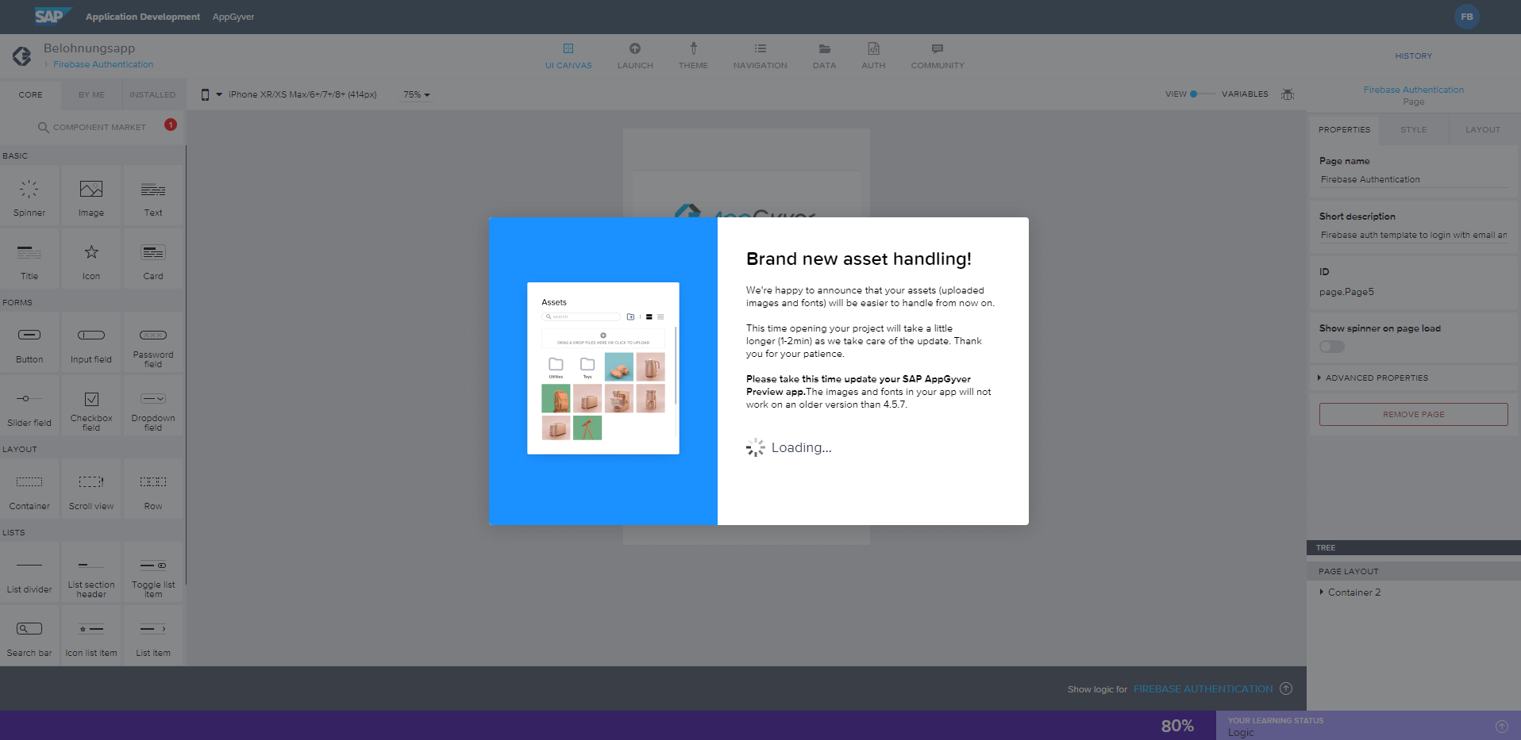Click page.Page5 ID text

[x=1346, y=292]
